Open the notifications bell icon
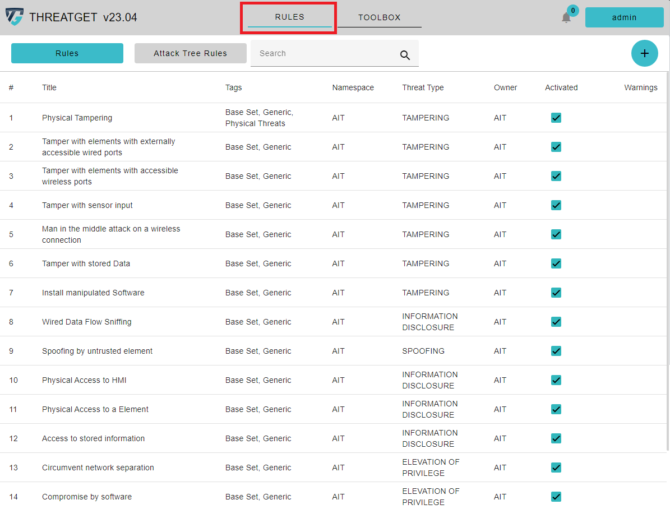670x509 pixels. [x=566, y=18]
